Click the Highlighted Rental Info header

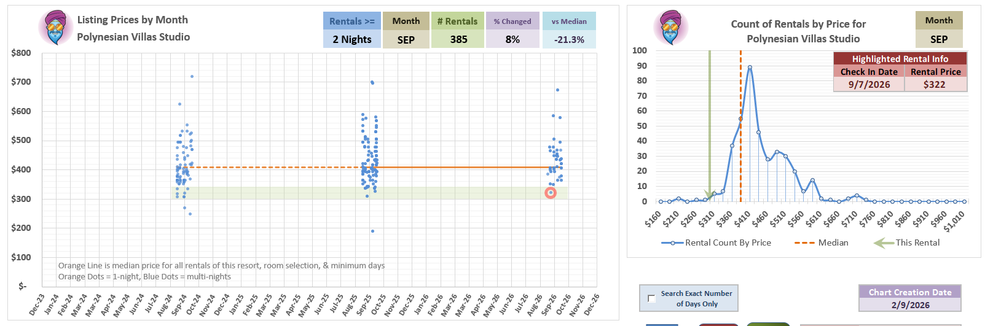(x=900, y=59)
